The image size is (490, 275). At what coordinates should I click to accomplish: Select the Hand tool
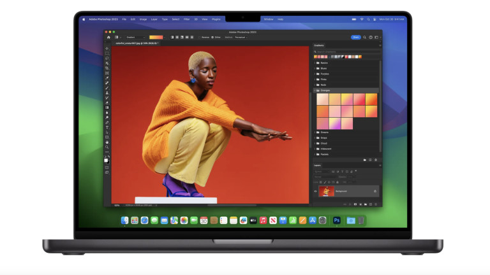(x=107, y=142)
